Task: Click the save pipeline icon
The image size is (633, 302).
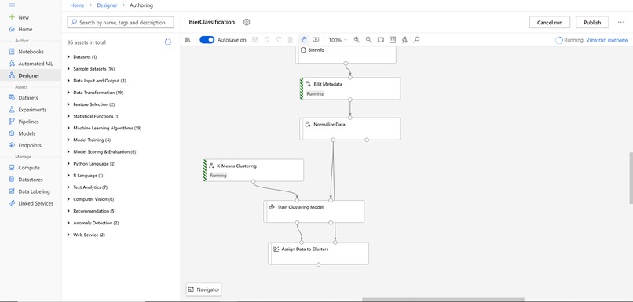Action: tap(254, 40)
